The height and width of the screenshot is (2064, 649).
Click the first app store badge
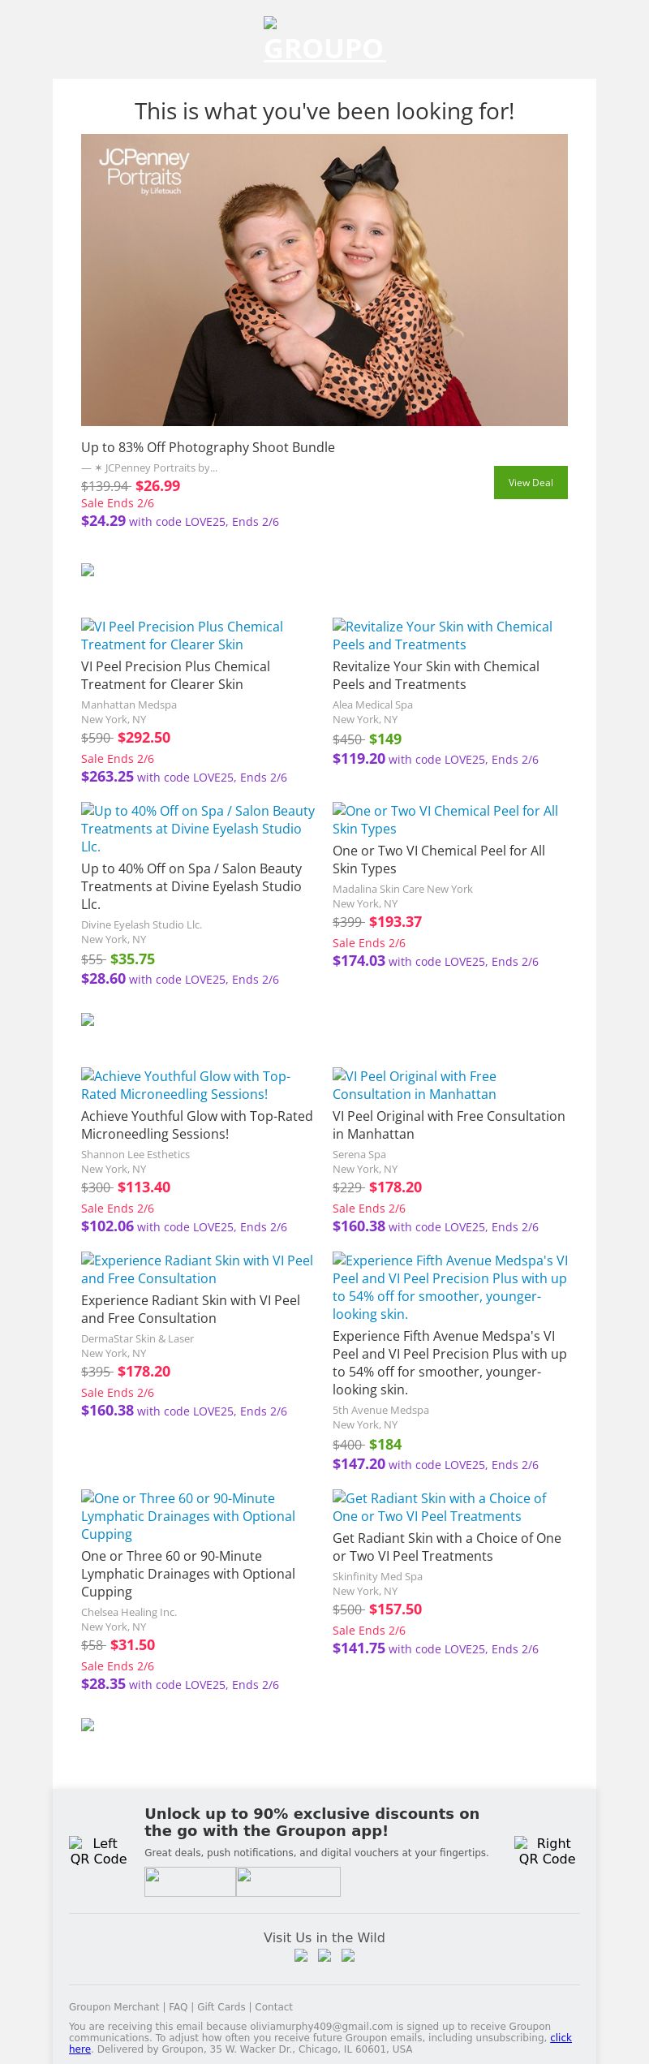coord(190,1881)
